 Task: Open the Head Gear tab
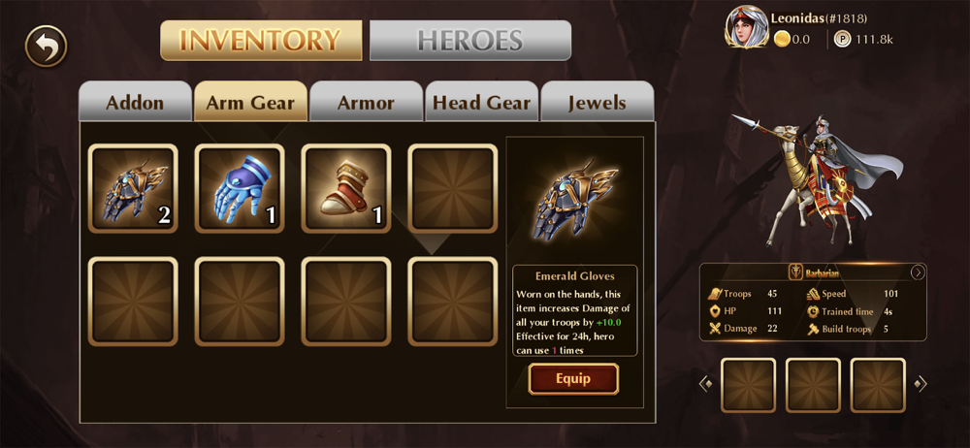click(x=481, y=102)
